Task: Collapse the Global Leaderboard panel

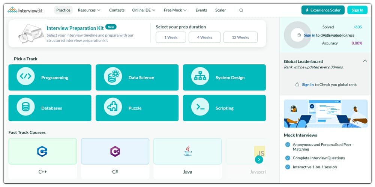Action: [x=365, y=61]
